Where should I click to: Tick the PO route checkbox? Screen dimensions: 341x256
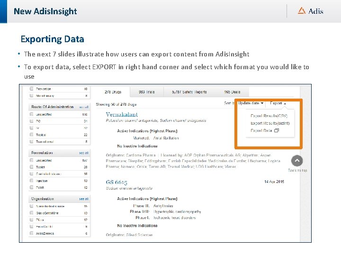click(32, 121)
